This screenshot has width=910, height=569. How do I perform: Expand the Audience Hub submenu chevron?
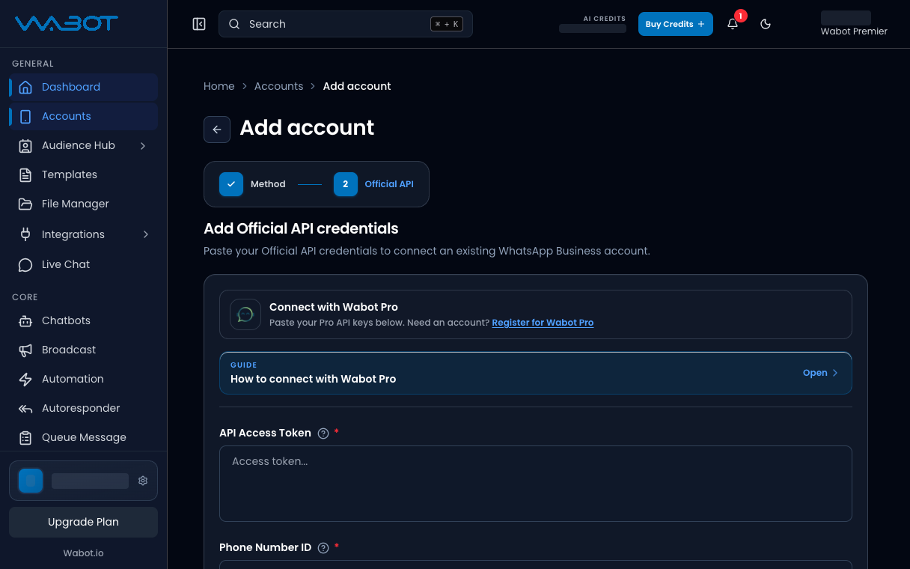[143, 145]
